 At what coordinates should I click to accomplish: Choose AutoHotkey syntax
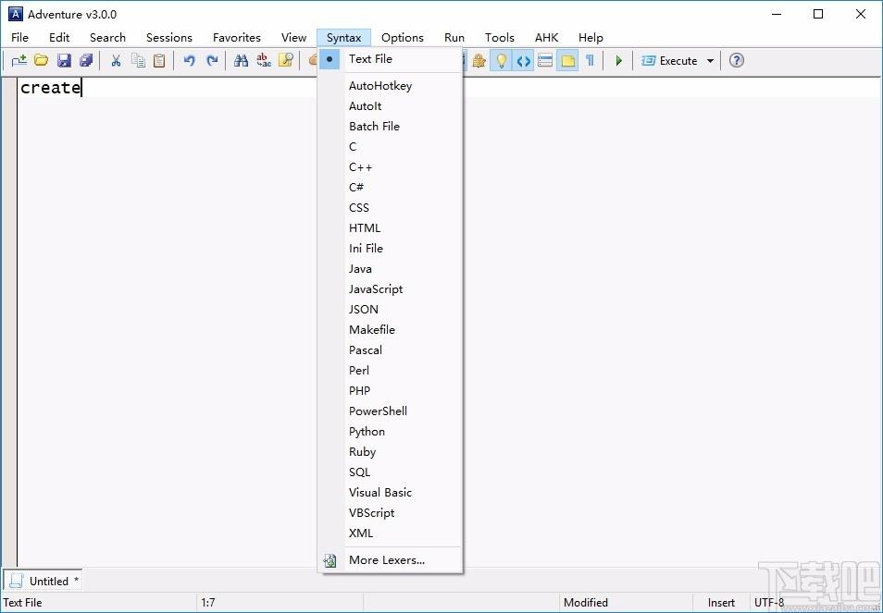click(391, 85)
